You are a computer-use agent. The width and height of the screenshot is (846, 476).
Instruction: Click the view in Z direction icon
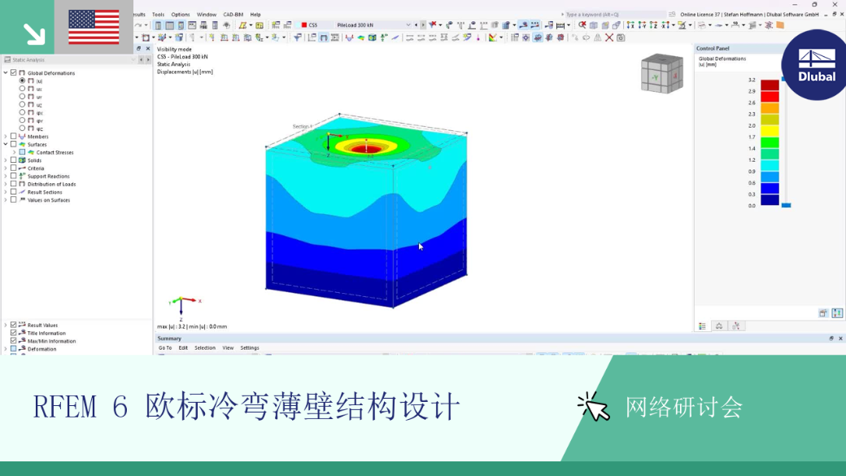(653, 25)
